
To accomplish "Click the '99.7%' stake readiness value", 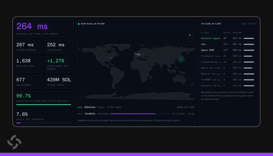I will tap(23, 96).
